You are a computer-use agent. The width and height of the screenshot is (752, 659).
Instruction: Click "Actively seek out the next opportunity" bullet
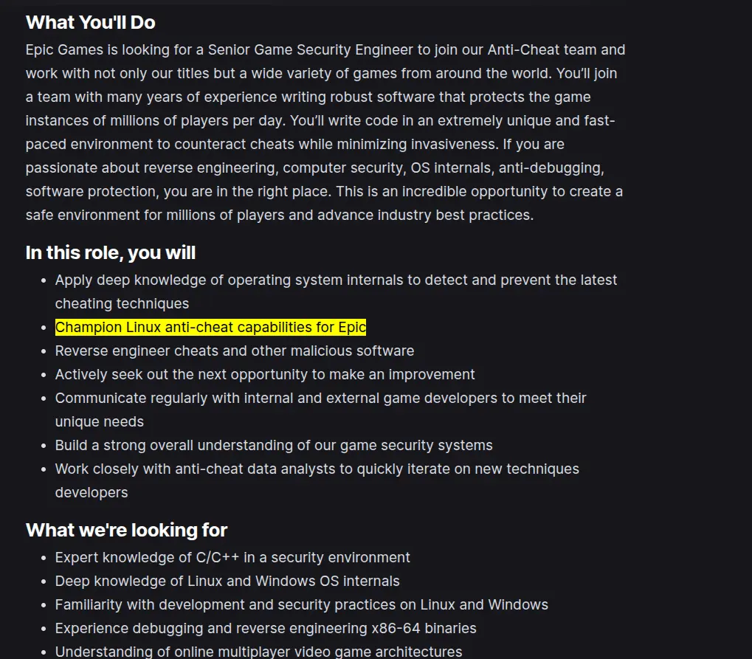[x=265, y=374]
